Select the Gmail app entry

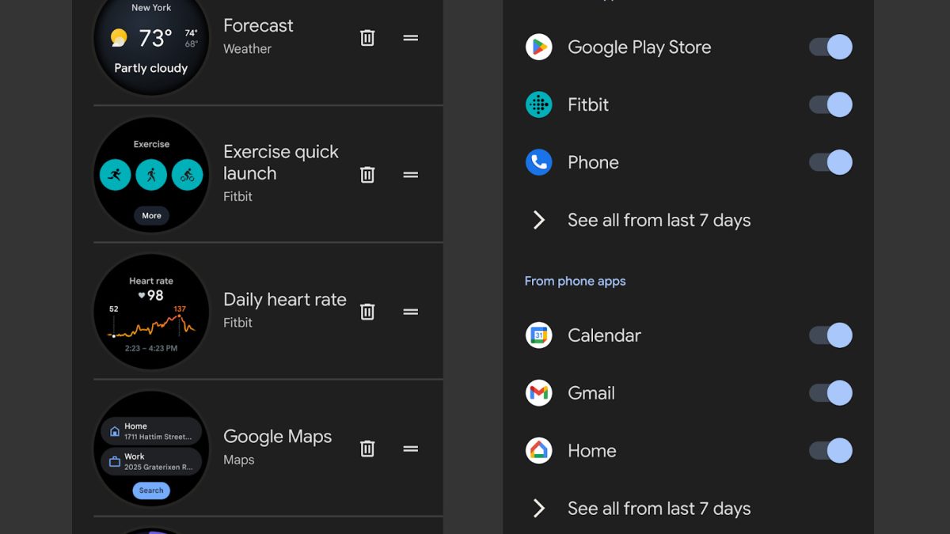[x=591, y=393]
